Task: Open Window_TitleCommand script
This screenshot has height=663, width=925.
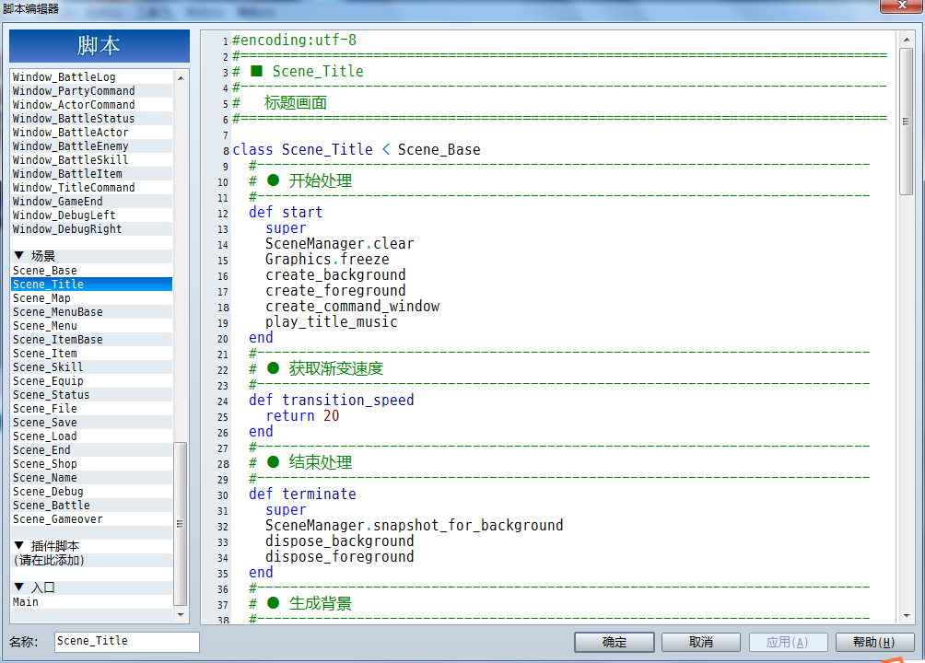Action: tap(92, 188)
